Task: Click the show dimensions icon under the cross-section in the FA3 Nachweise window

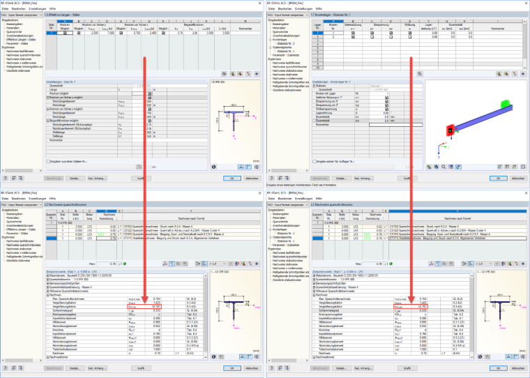Action: (508, 356)
